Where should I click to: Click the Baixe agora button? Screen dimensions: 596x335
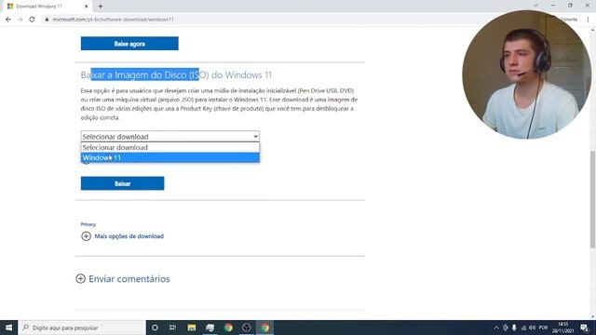(129, 44)
